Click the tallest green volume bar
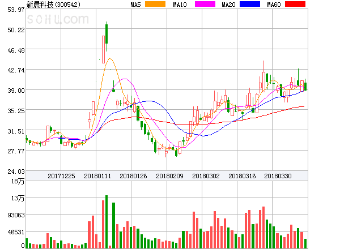 click(107, 222)
